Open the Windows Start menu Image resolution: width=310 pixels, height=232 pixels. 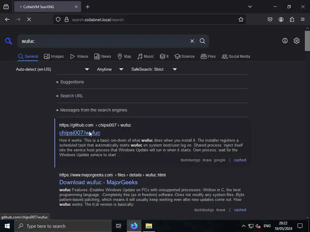[7, 226]
